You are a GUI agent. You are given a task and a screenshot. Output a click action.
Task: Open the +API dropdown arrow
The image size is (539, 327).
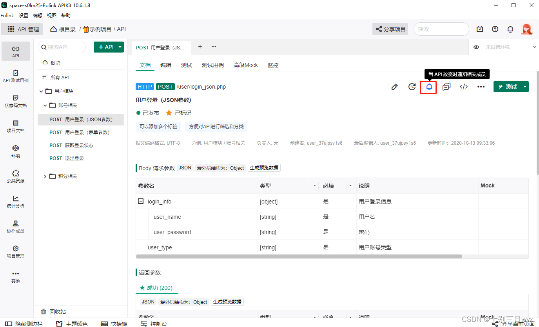(120, 47)
